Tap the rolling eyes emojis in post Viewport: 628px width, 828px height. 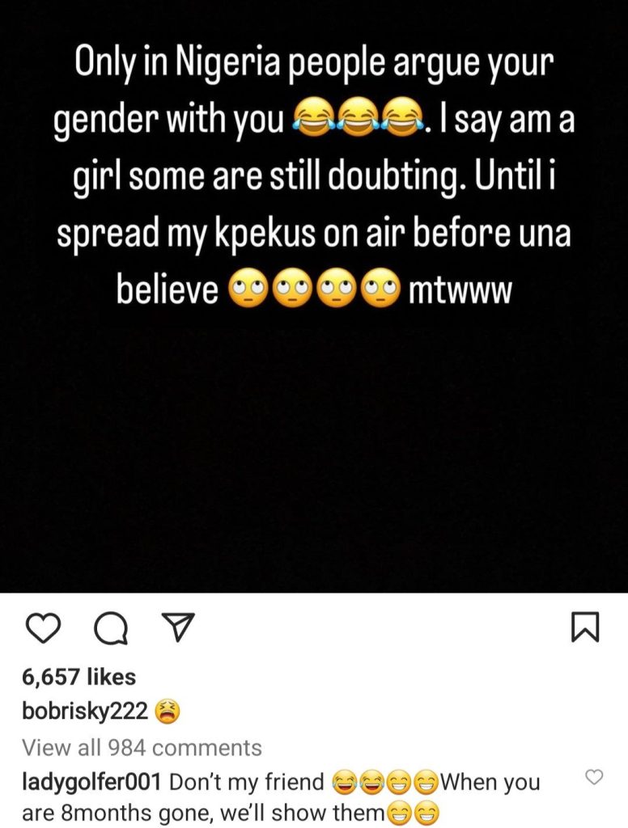pos(313,289)
